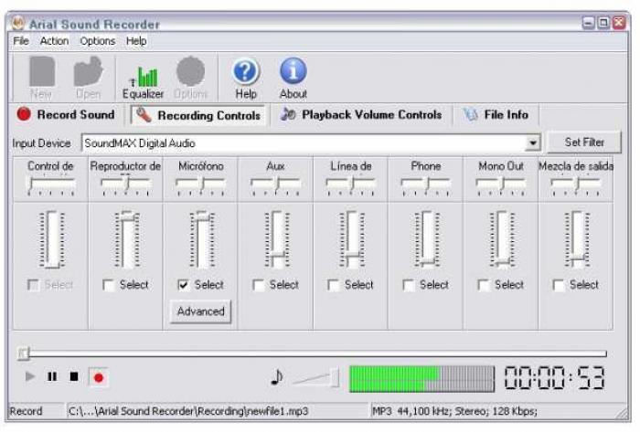Click the red record button
The height and width of the screenshot is (432, 640).
click(x=98, y=377)
